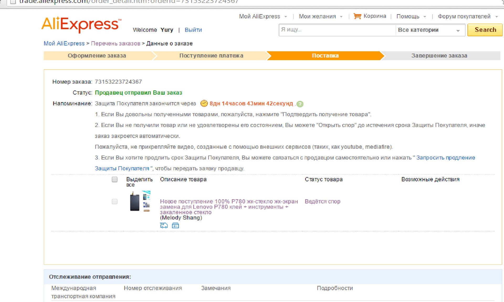
Task: Click the Поступление платежа progress step
Action: [211, 56]
